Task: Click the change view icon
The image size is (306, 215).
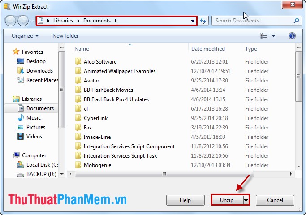Action: [x=263, y=36]
